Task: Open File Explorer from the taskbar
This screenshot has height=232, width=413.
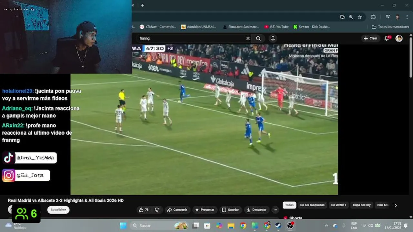Action: coord(231,226)
